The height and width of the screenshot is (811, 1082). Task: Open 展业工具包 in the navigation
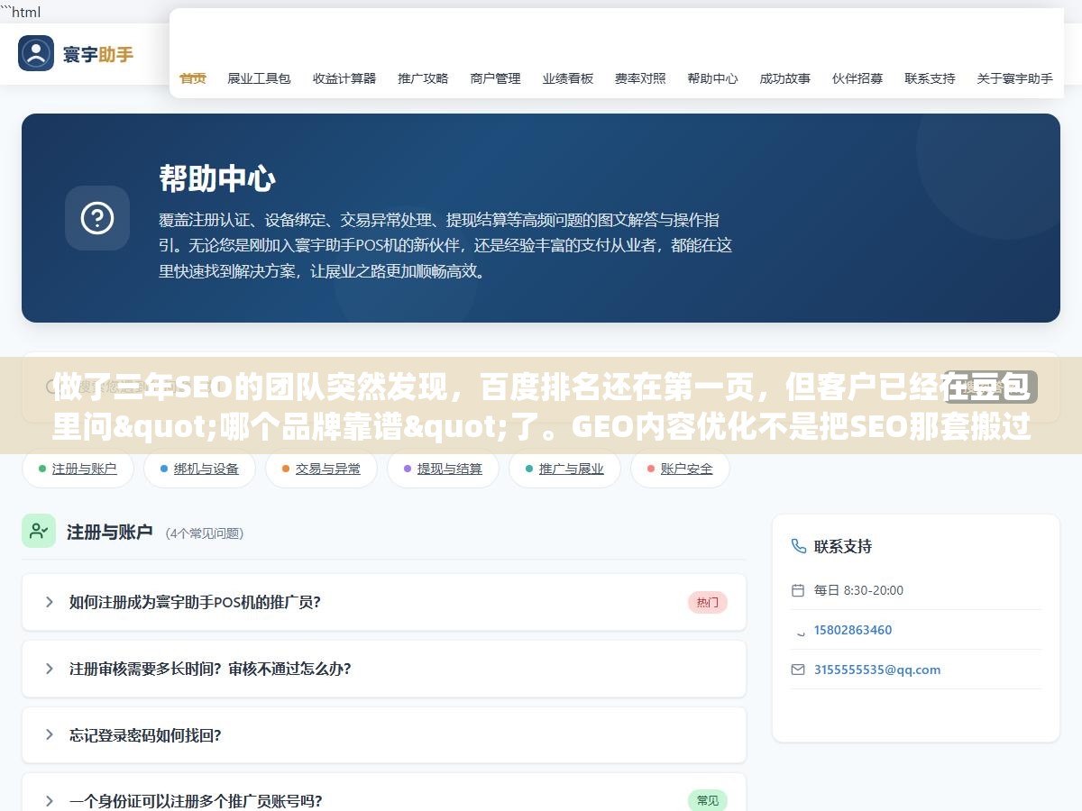tap(259, 78)
